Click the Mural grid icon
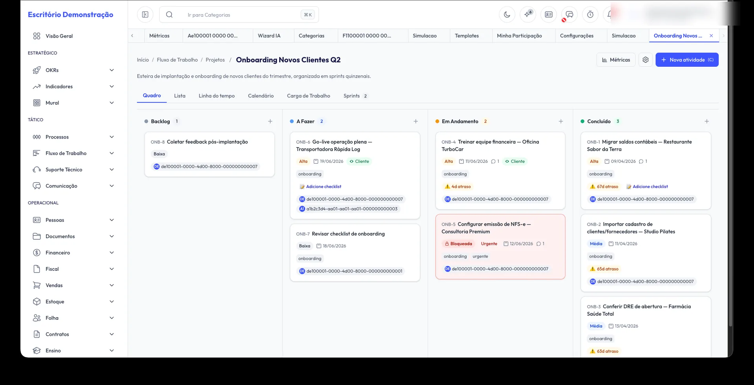 (x=37, y=103)
